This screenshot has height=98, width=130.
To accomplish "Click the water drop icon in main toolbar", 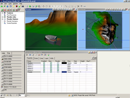I will tap(8, 6).
